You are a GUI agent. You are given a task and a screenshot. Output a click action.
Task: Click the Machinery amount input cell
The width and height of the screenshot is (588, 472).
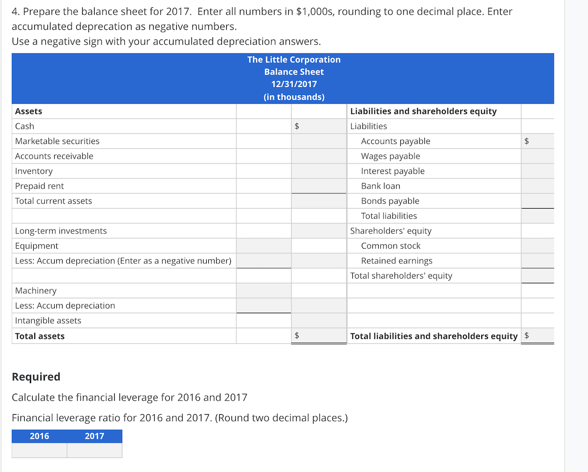click(x=263, y=291)
